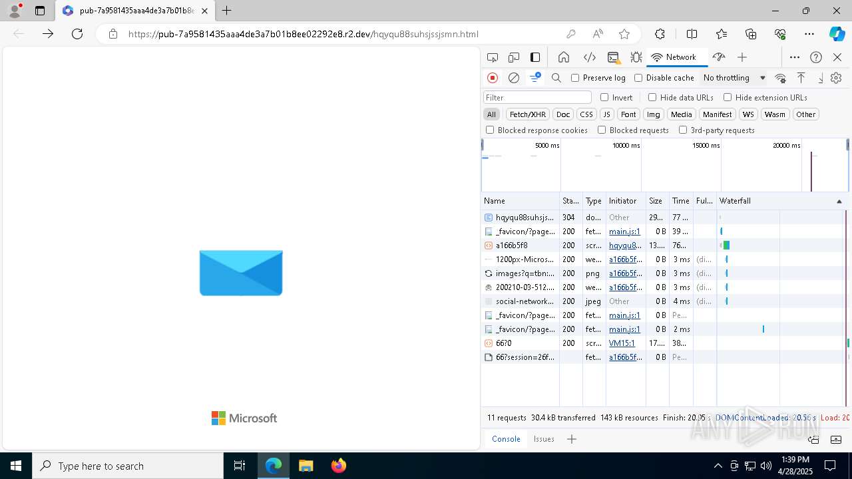Toggle the network filter bar icon
The height and width of the screenshot is (479, 852).
click(535, 78)
